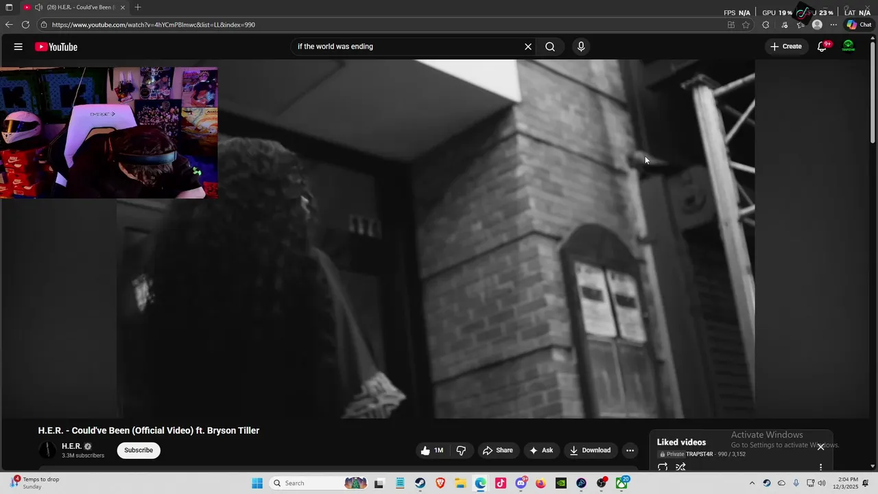Open Copilot Chat button

[859, 25]
